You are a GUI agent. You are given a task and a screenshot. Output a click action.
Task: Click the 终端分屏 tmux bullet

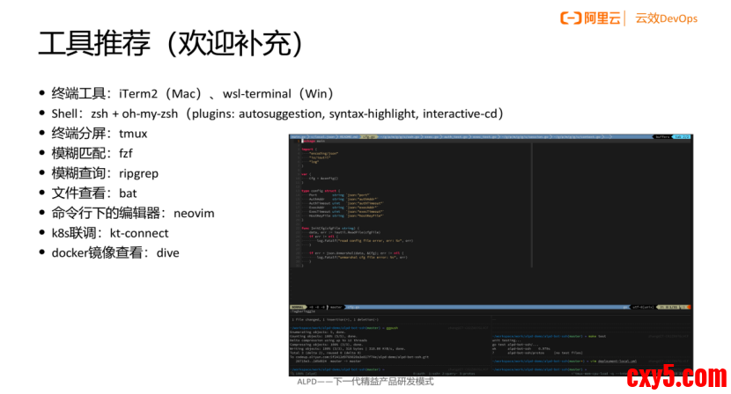[x=100, y=134]
